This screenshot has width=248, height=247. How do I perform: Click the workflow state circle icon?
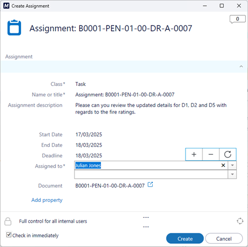[x=240, y=221]
